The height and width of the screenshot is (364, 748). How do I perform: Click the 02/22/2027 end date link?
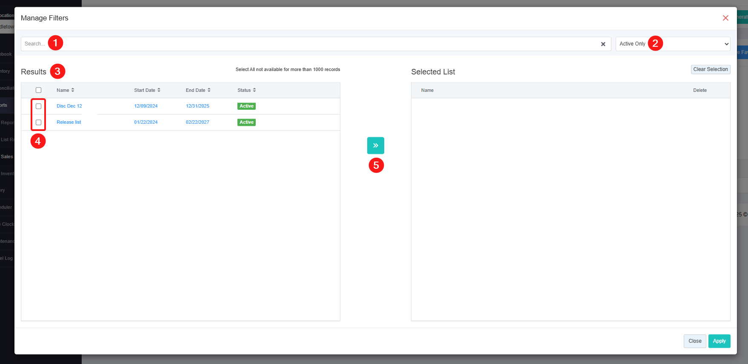(197, 122)
